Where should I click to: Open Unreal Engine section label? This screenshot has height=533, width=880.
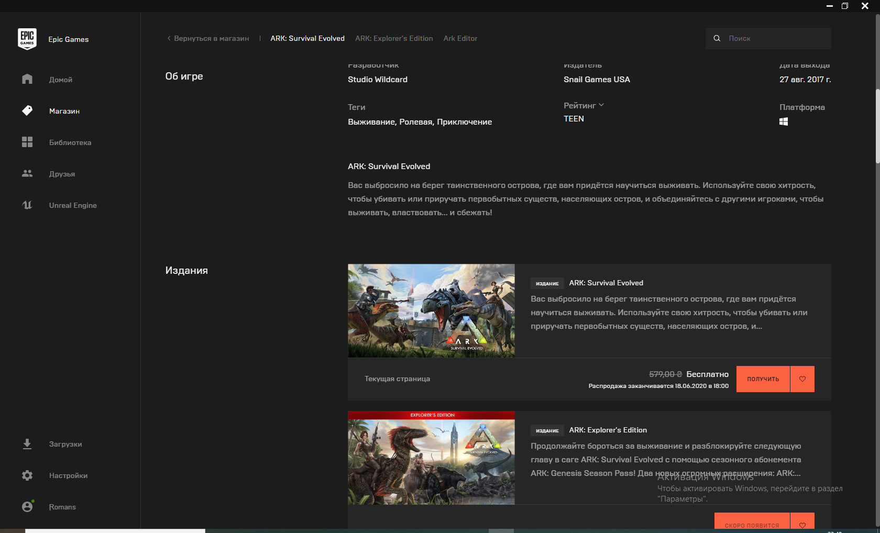pyautogui.click(x=73, y=205)
